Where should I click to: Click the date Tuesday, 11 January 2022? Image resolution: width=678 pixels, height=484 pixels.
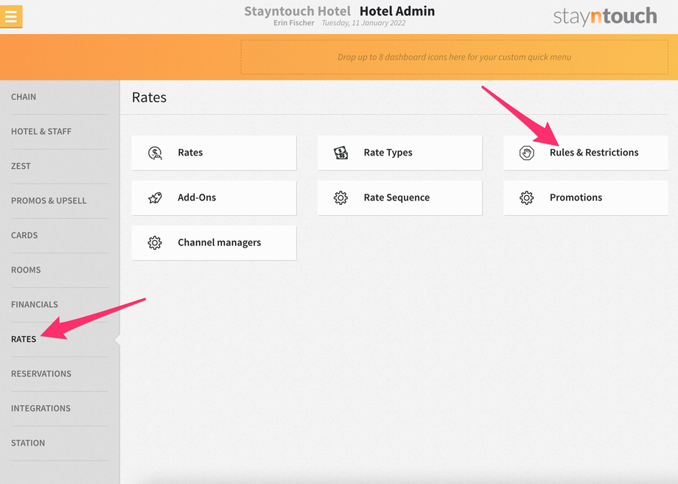363,23
